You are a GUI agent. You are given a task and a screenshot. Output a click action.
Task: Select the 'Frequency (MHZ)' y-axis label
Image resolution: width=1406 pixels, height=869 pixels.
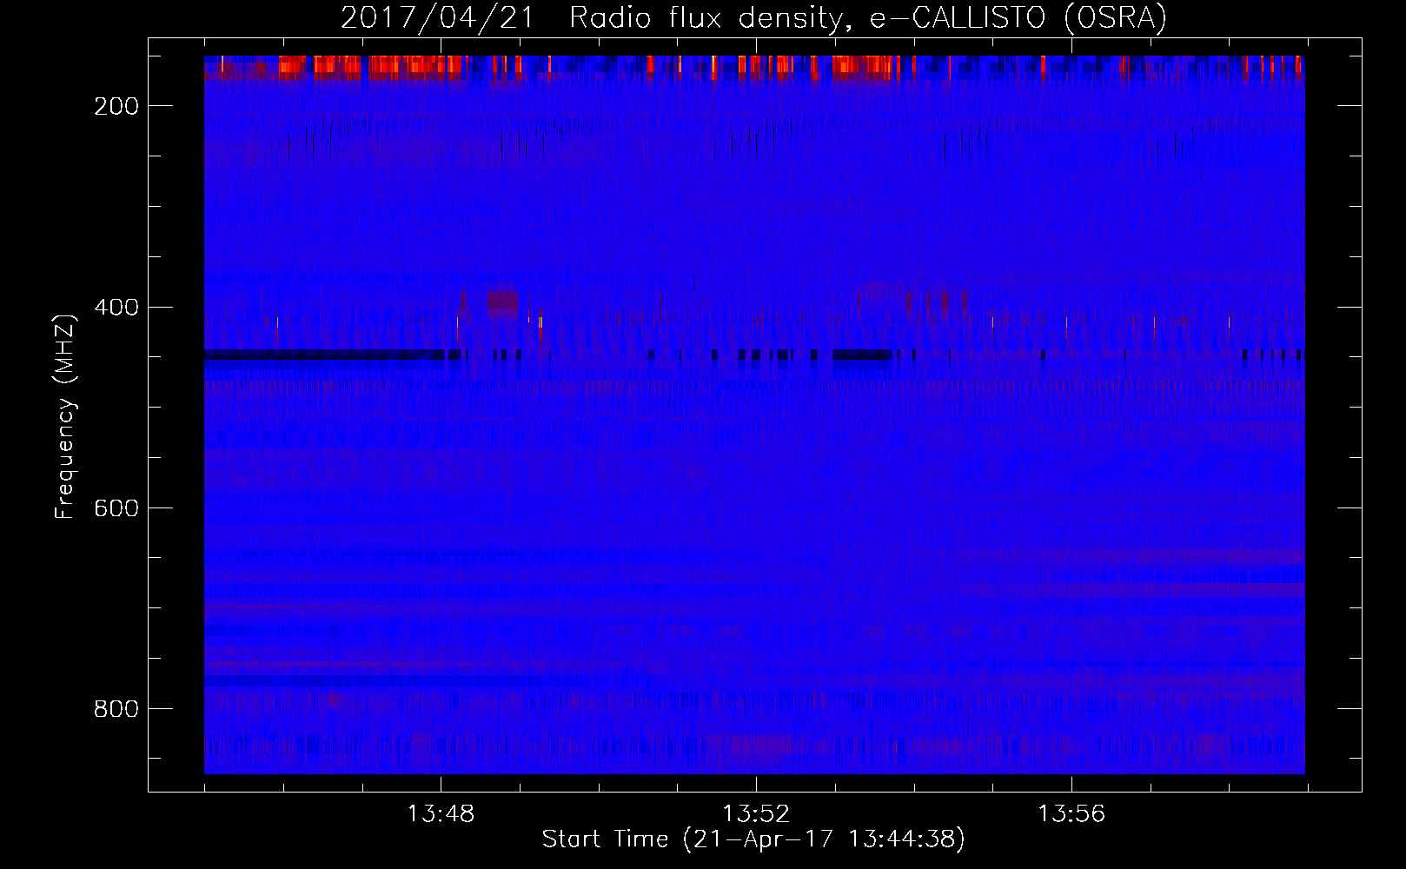pos(65,417)
